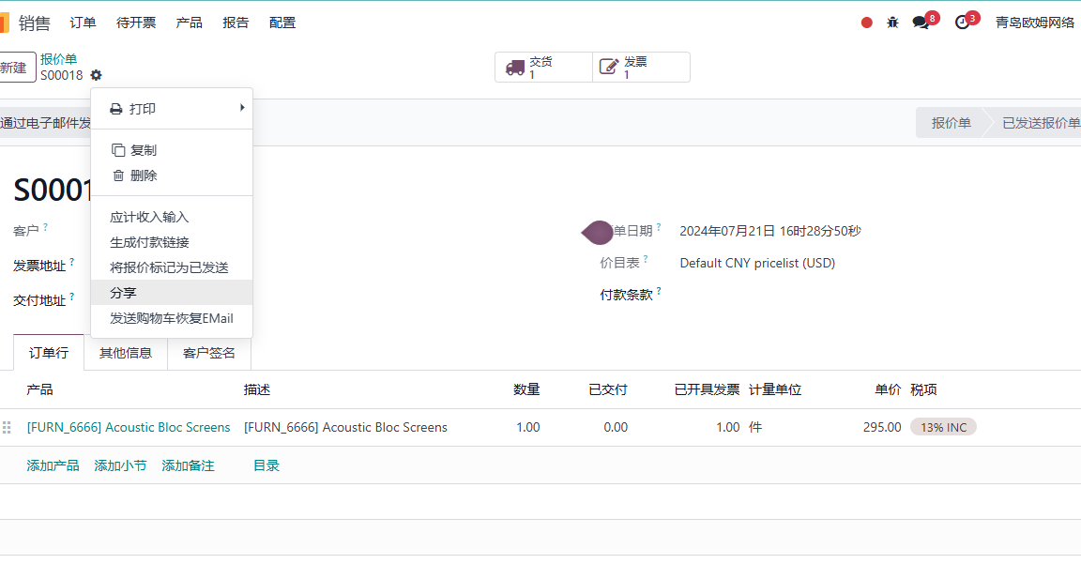This screenshot has height=564, width=1081.
Task: Open the gear actions menu beside S00018
Action: pos(96,75)
